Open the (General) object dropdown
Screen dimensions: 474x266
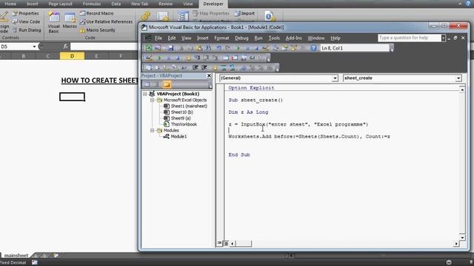335,78
